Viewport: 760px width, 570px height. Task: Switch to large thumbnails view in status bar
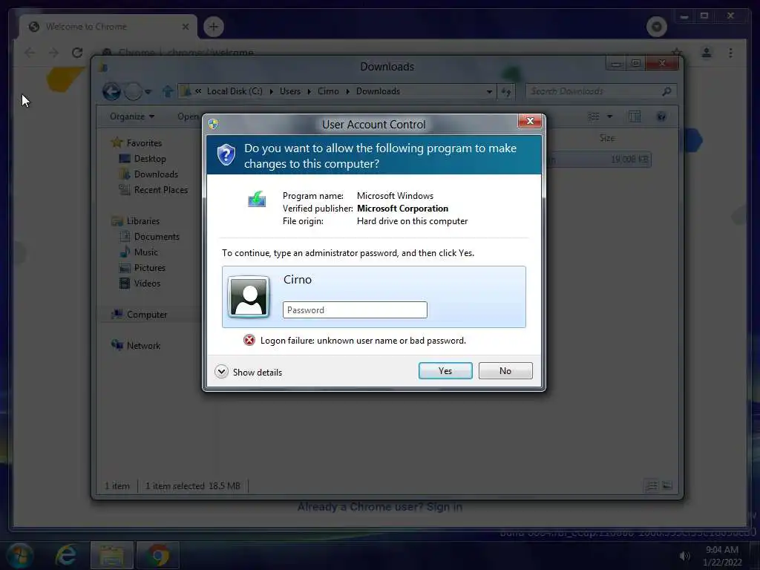667,485
